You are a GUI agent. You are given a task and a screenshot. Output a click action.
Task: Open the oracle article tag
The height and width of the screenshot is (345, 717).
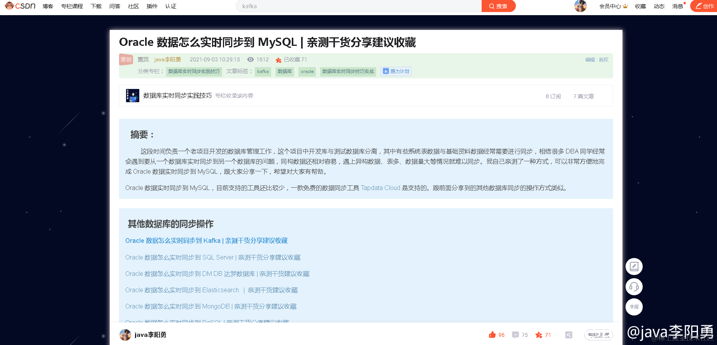307,71
